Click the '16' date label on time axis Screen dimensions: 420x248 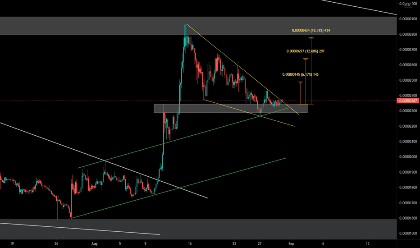pos(190,243)
